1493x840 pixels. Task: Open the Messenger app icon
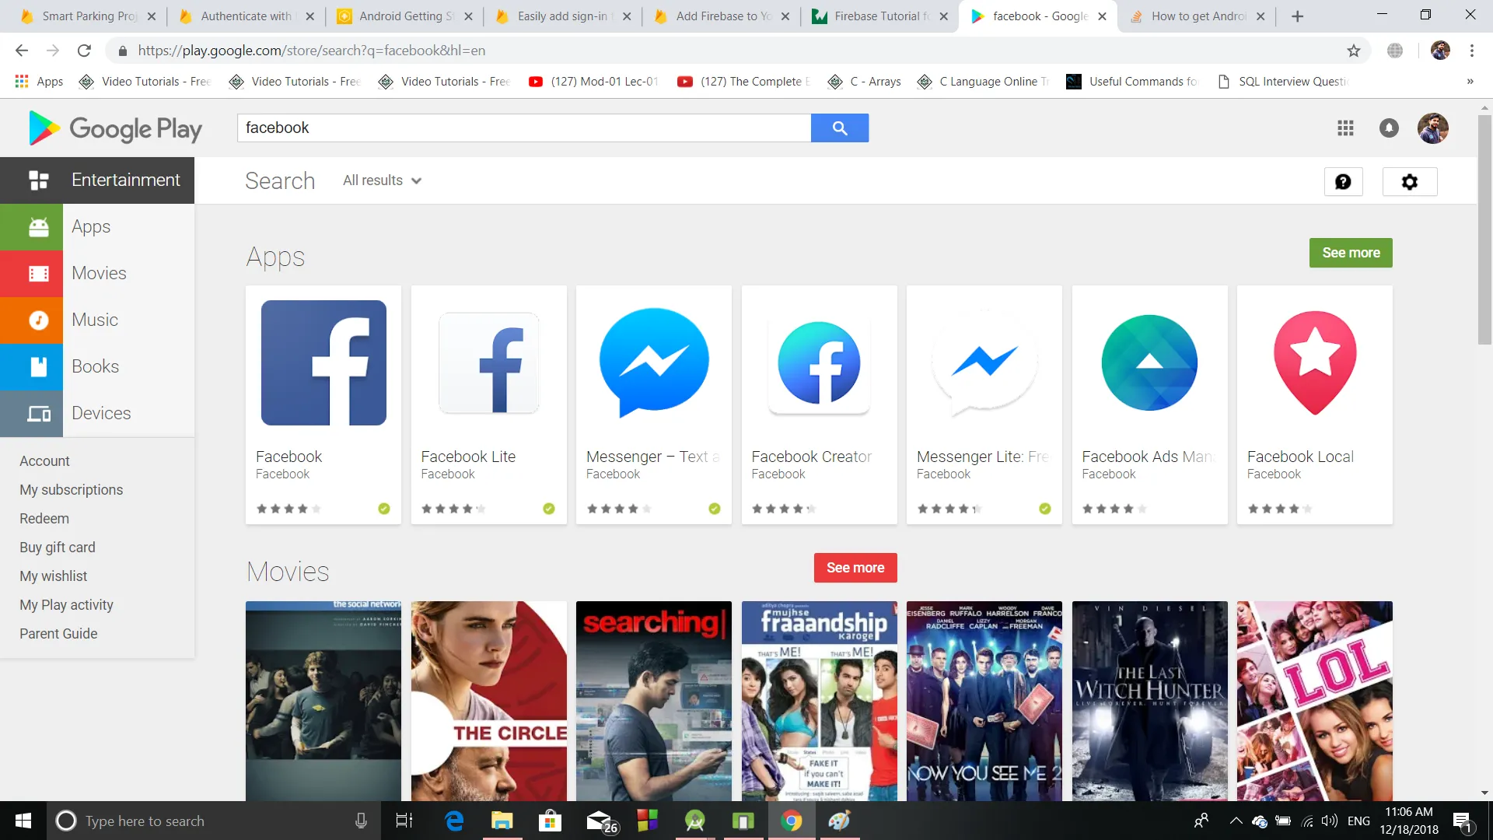(x=653, y=362)
